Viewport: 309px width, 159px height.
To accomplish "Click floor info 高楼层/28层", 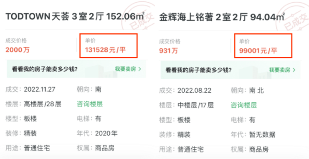I will tap(42, 104).
